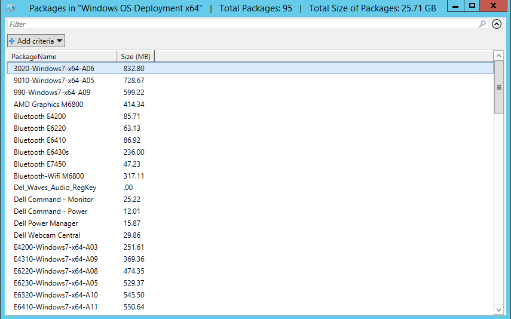Click the search magnifier icon in filter box
This screenshot has width=511, height=319.
pyautogui.click(x=482, y=24)
